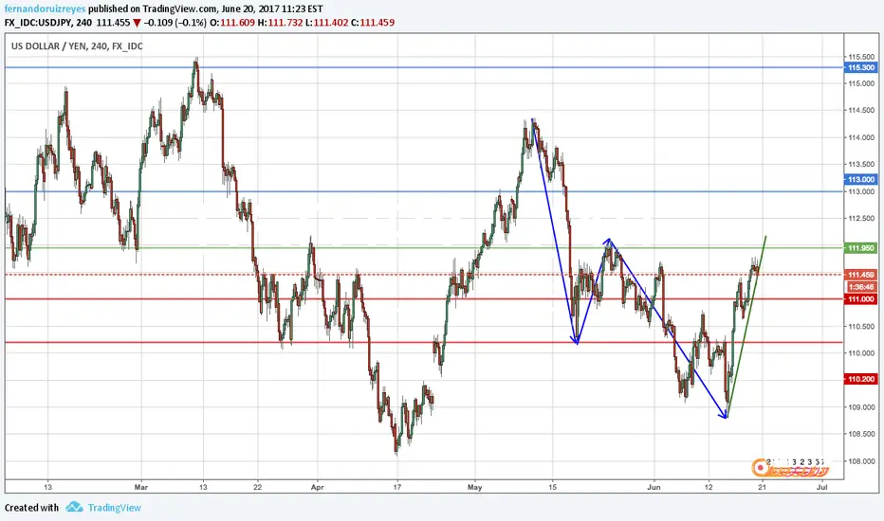
Task: Click 110.500 on the price axis
Action: pyautogui.click(x=861, y=326)
